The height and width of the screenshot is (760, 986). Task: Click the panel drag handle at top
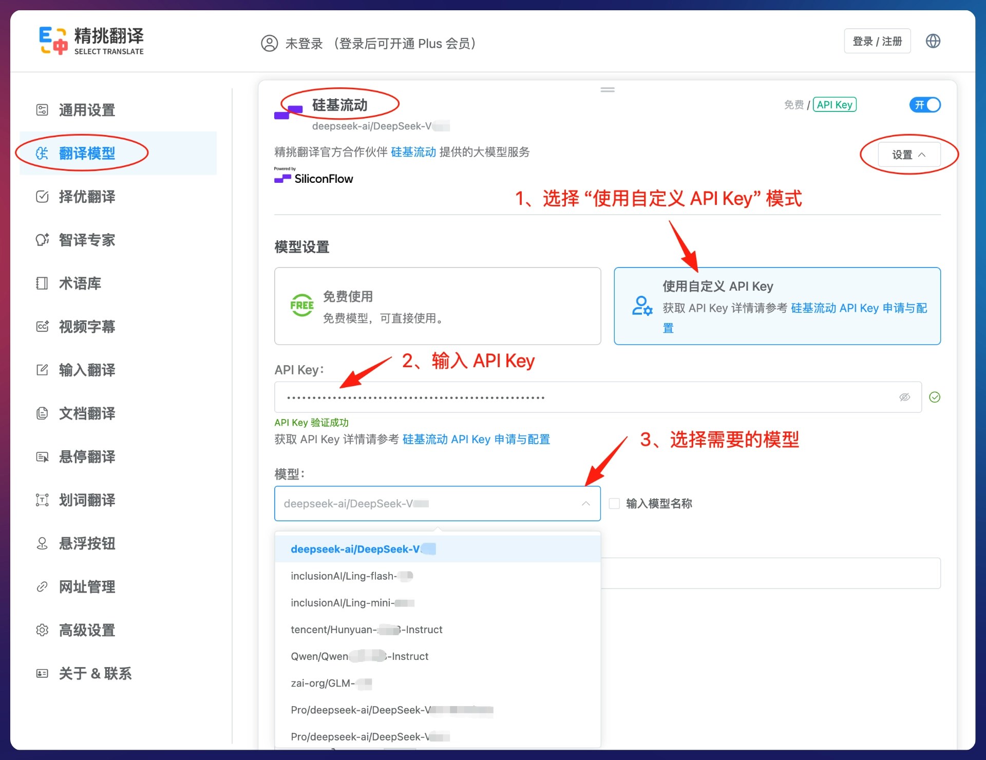pyautogui.click(x=608, y=90)
